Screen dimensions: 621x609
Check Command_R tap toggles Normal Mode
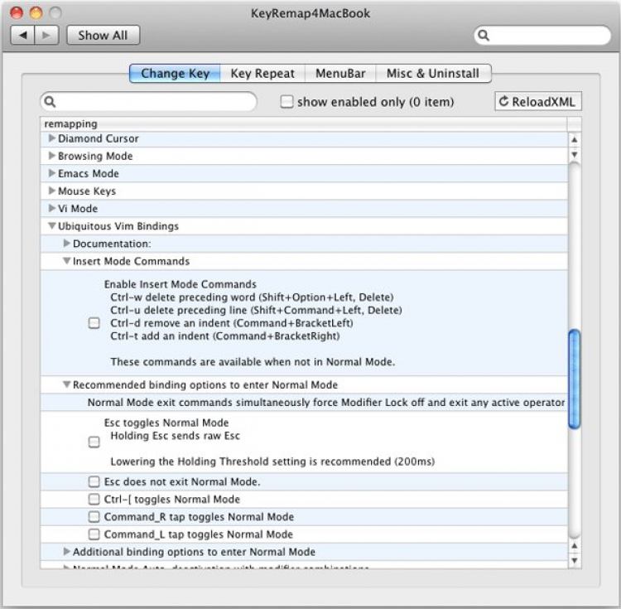point(94,517)
